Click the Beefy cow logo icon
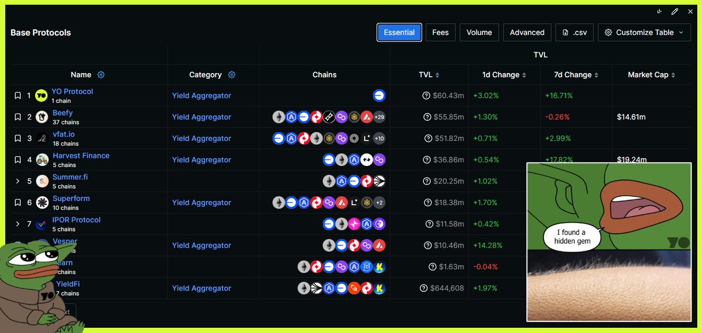Screen dimensions: 702x333 (x=42, y=117)
